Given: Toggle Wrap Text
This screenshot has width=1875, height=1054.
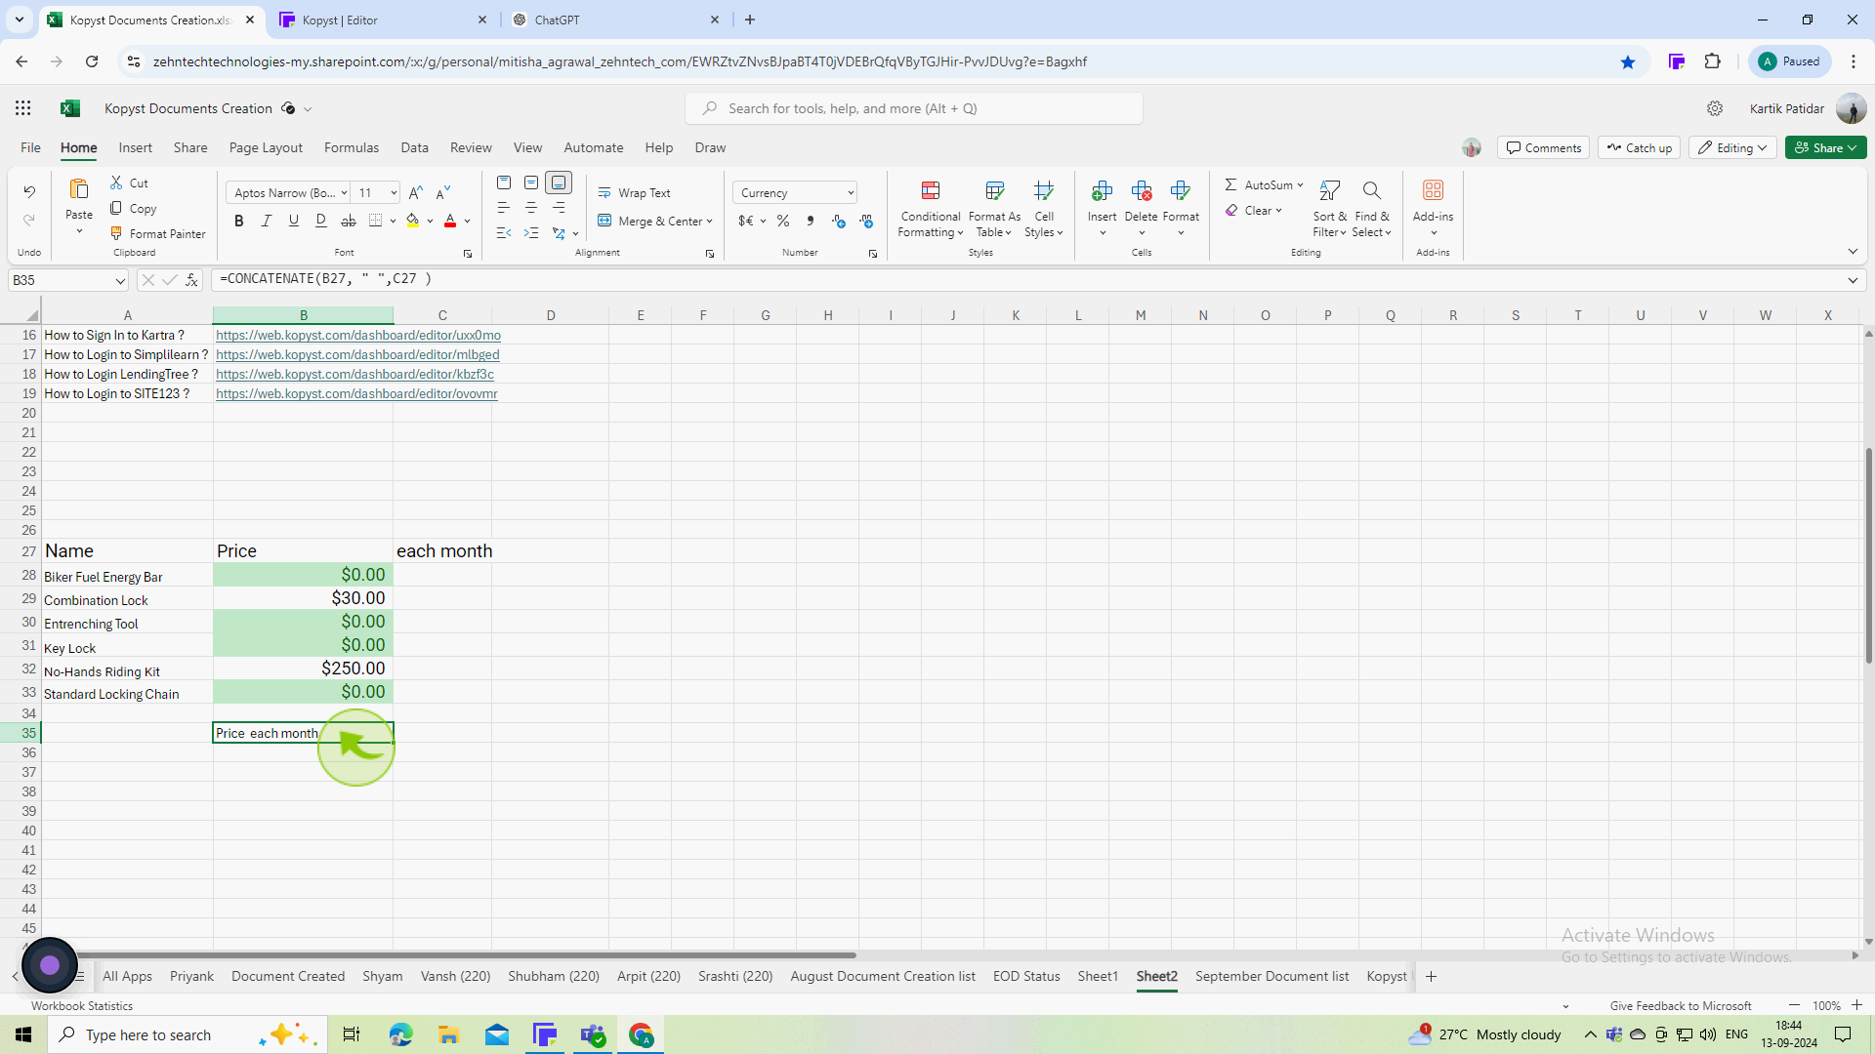Looking at the screenshot, I should (635, 193).
